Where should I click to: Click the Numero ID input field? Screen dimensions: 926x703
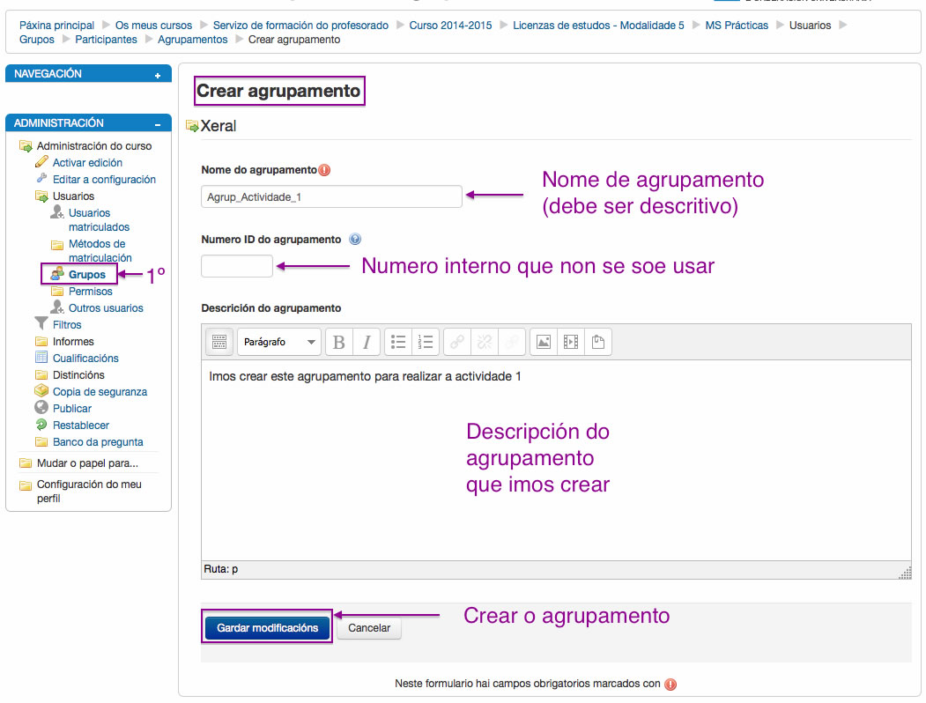click(x=236, y=264)
